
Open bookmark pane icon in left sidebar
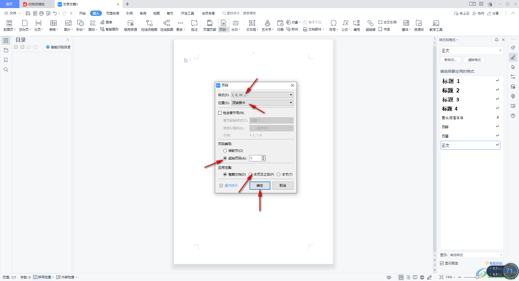point(6,60)
